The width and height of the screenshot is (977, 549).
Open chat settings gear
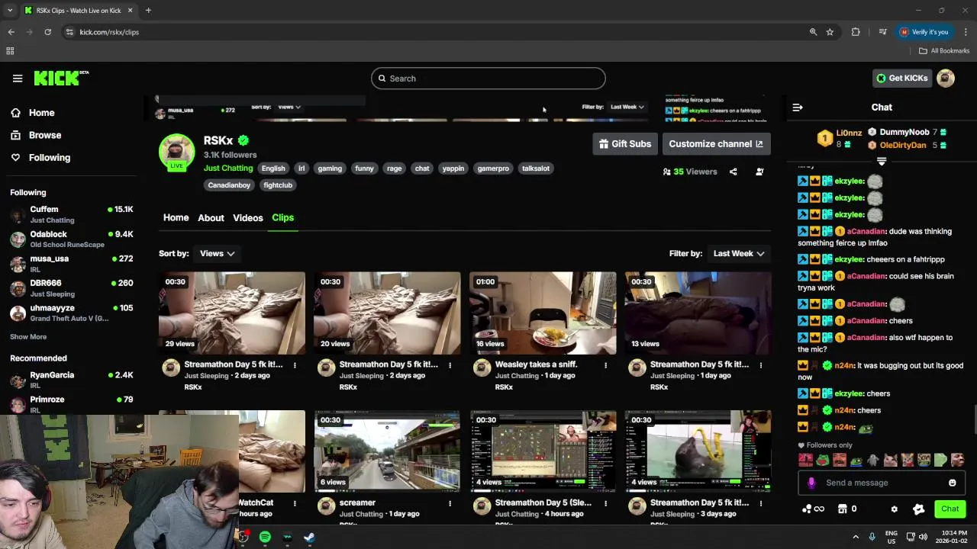pyautogui.click(x=895, y=509)
